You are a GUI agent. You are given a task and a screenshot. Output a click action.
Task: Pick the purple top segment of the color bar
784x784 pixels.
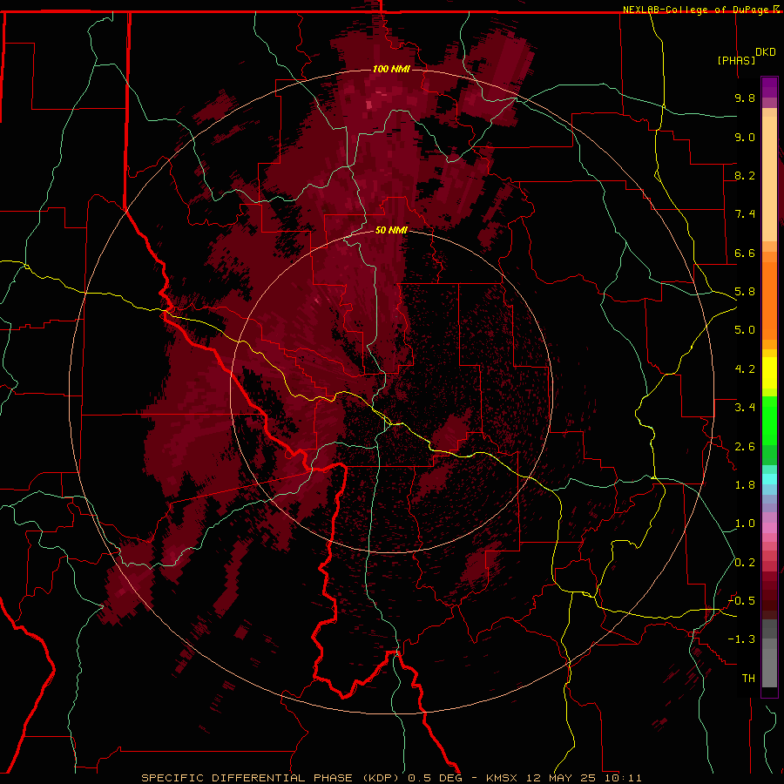pyautogui.click(x=769, y=87)
